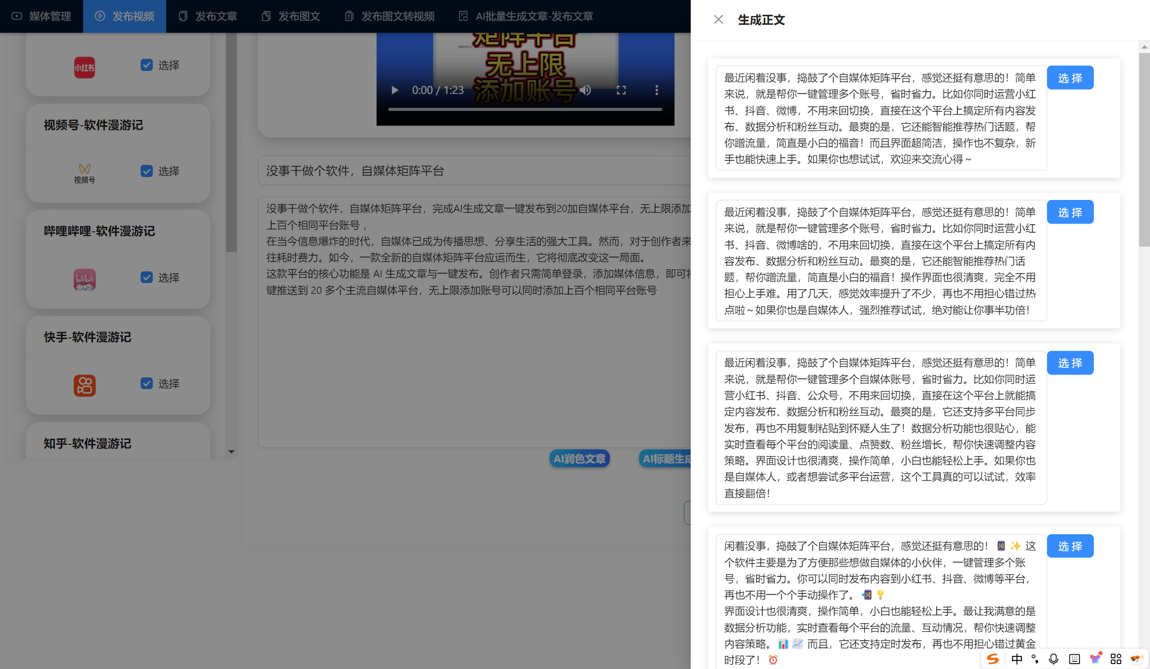Uncheck 选择 for 小红书 account
This screenshot has width=1150, height=669.
click(147, 65)
